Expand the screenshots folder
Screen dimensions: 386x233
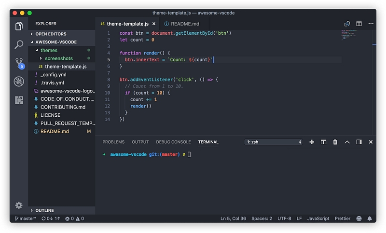tap(58, 58)
